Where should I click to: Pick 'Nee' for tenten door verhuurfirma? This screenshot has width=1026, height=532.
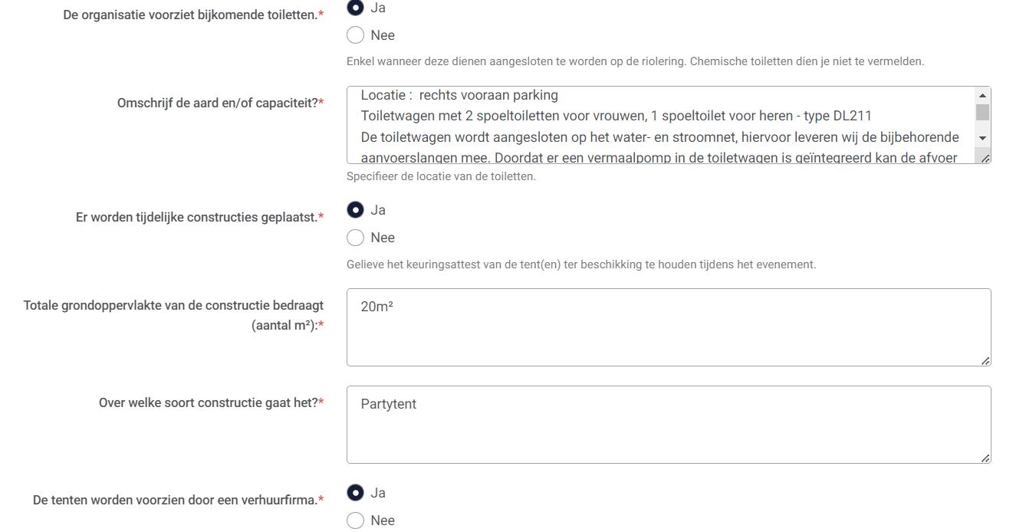point(355,521)
